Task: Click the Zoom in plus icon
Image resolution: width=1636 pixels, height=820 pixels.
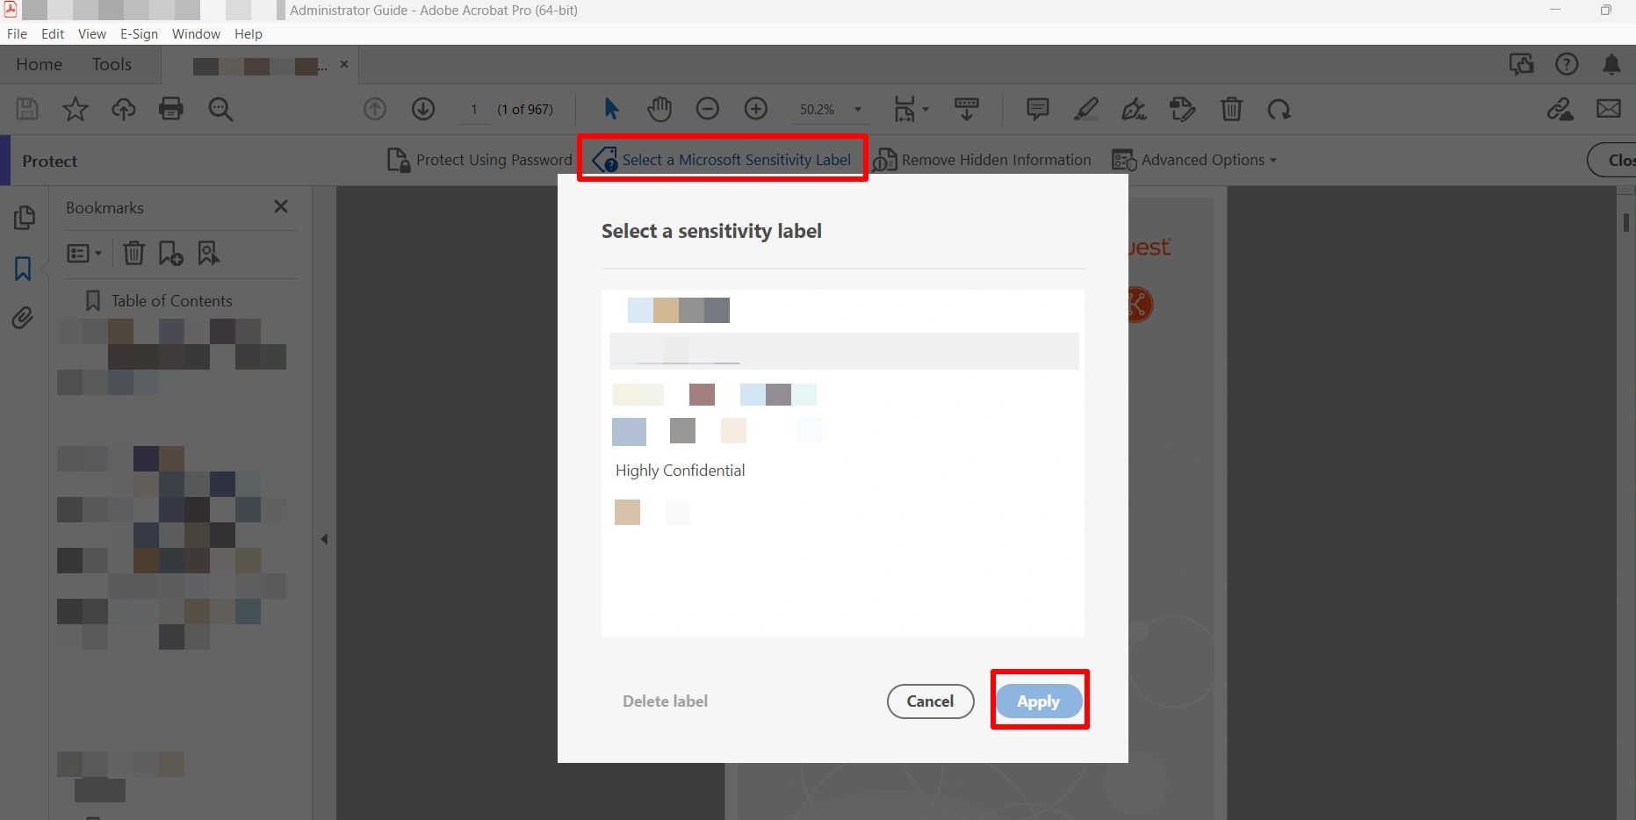Action: tap(755, 109)
